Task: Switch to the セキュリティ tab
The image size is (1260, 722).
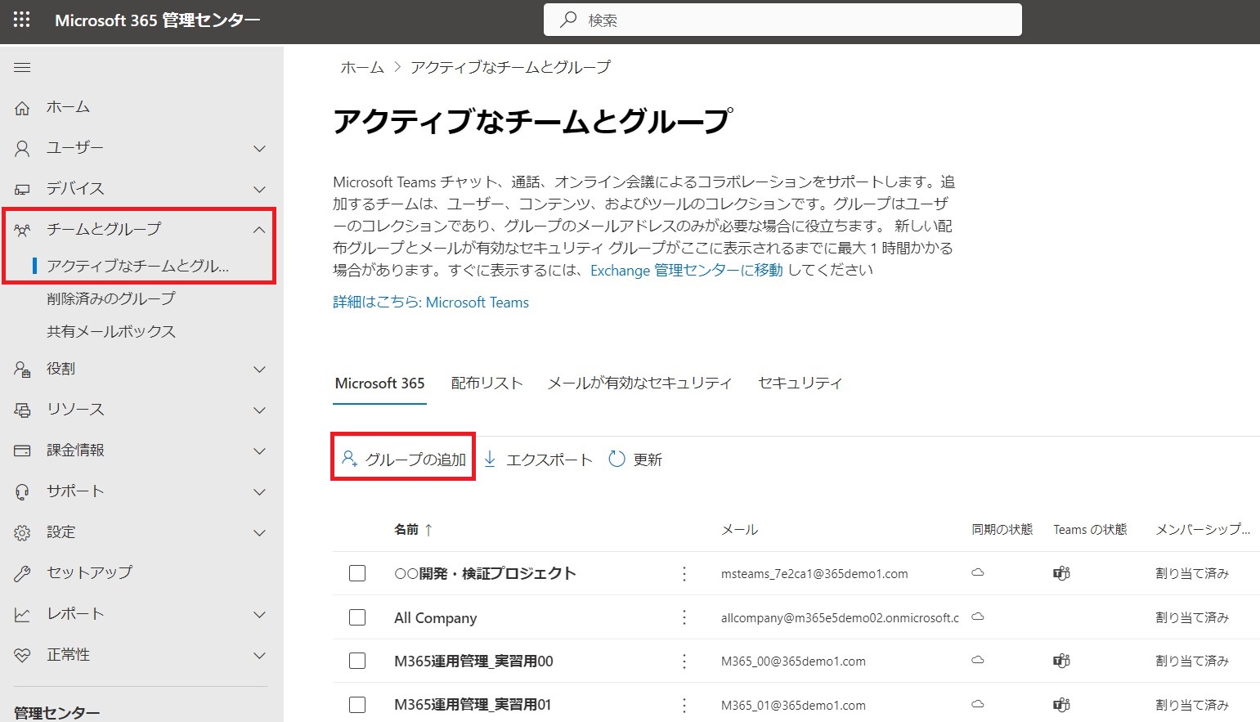Action: click(800, 383)
